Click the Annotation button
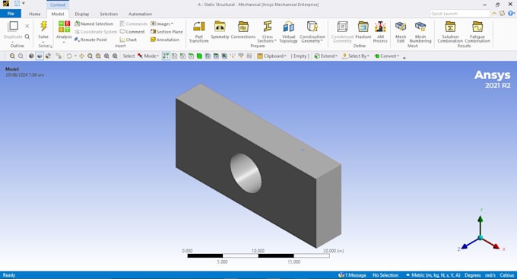Screen dimensions: 517x279 165,40
